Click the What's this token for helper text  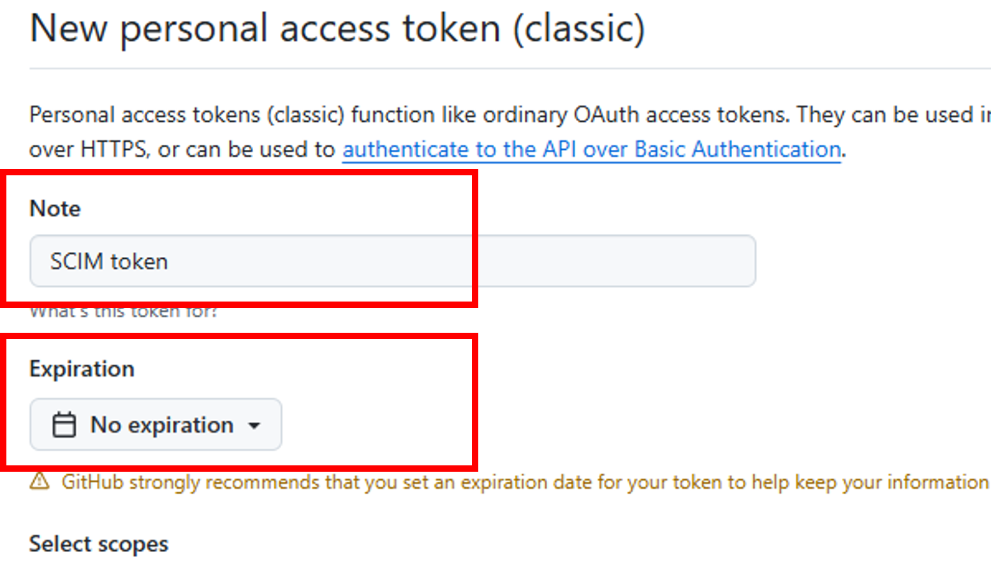click(x=124, y=312)
